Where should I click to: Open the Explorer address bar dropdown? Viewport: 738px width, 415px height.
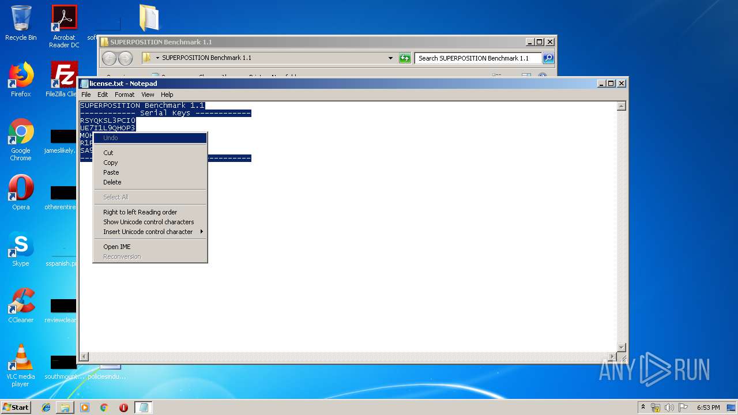click(390, 58)
